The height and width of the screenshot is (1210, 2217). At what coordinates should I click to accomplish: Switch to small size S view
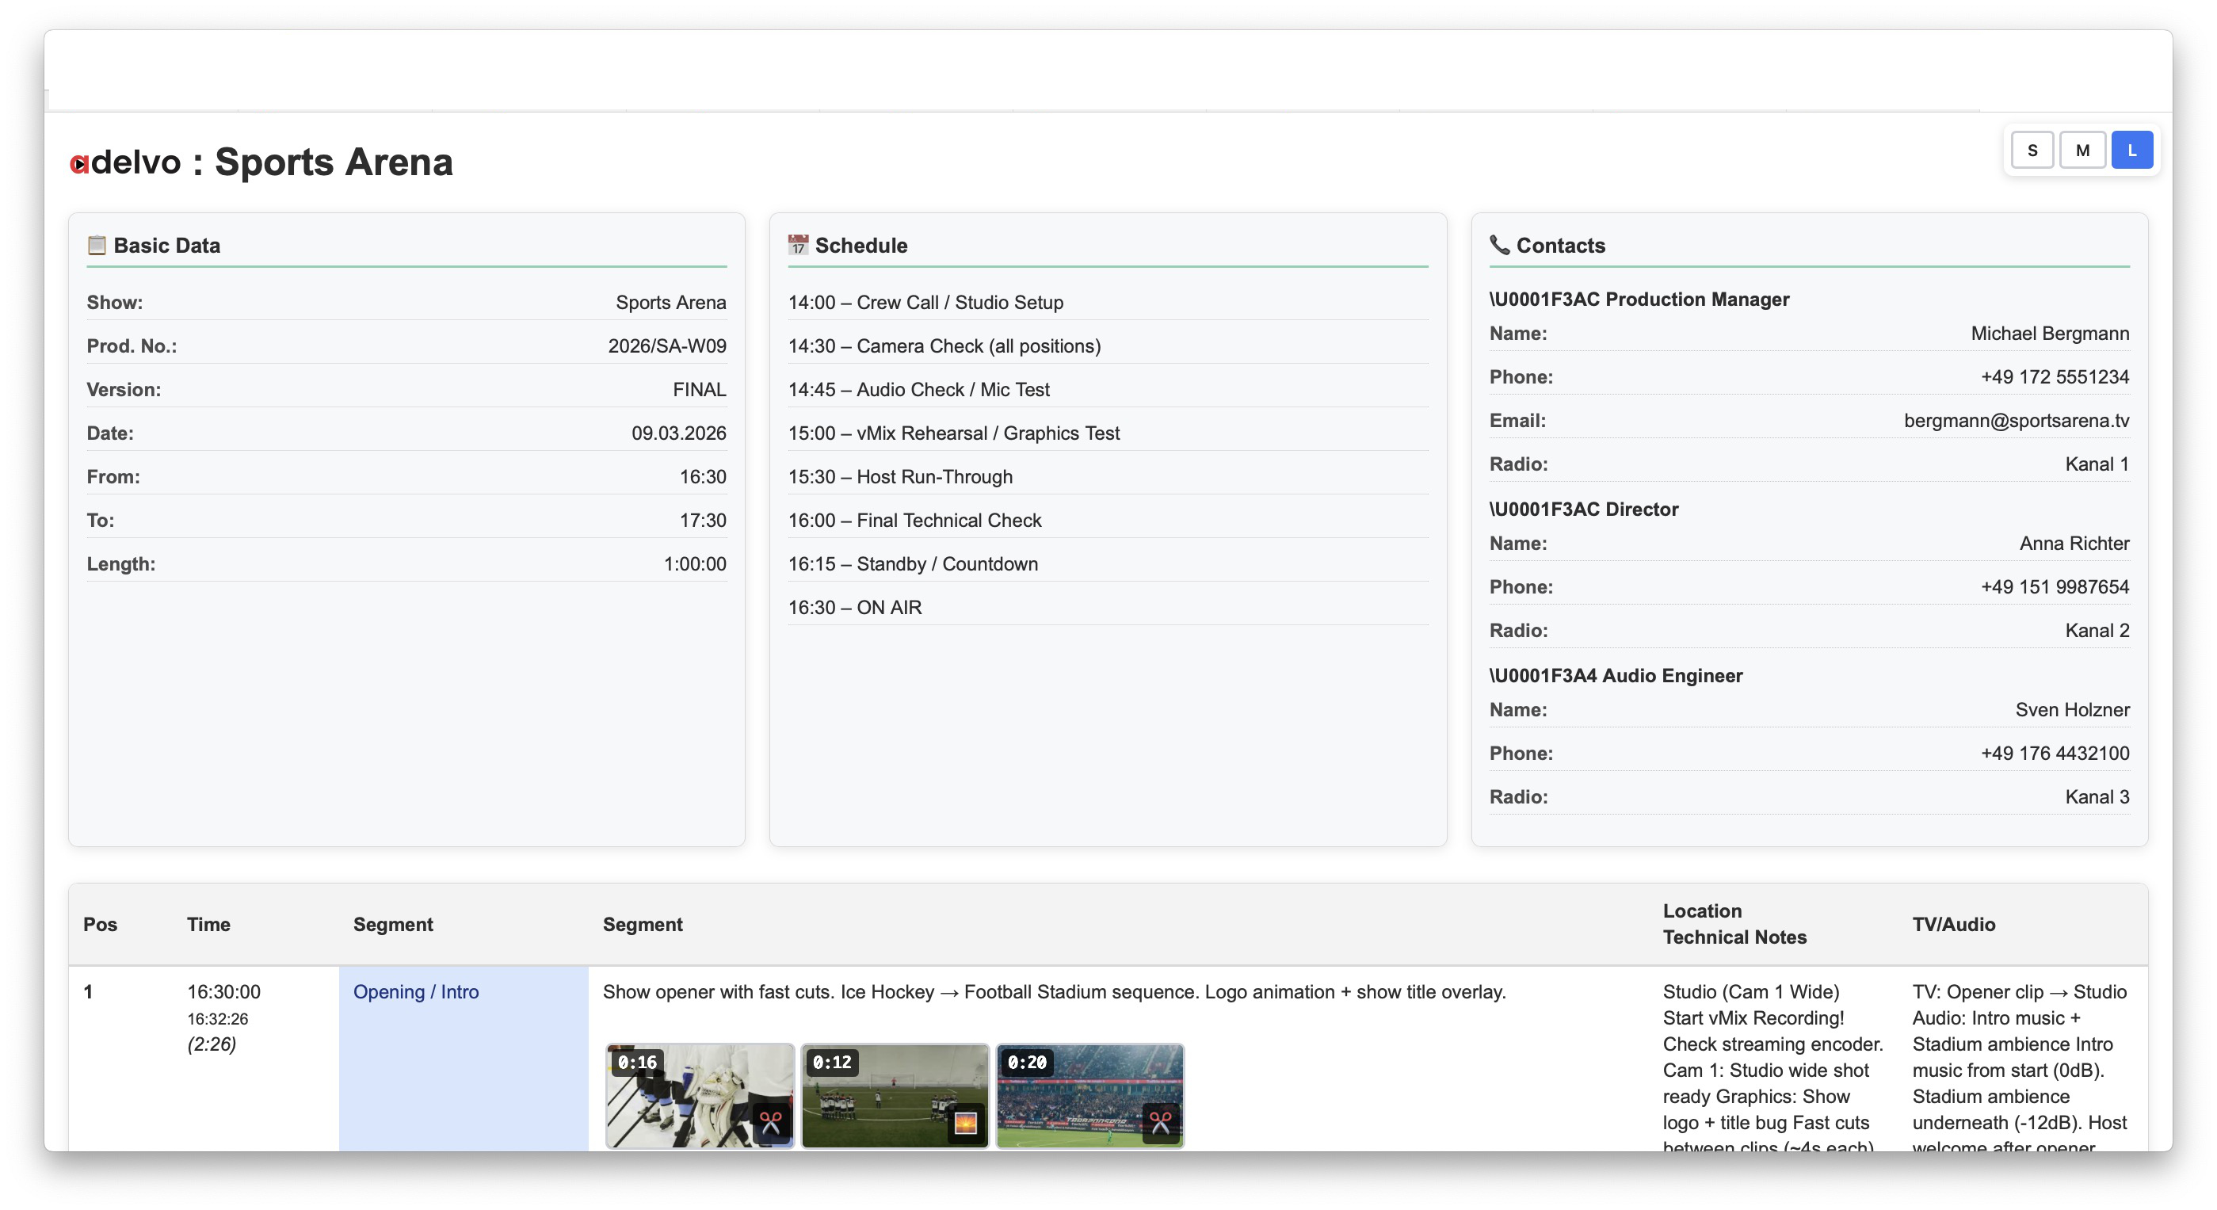click(x=2032, y=151)
